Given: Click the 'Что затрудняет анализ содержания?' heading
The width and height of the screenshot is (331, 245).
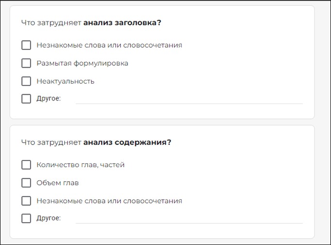Looking at the screenshot, I should point(96,143).
